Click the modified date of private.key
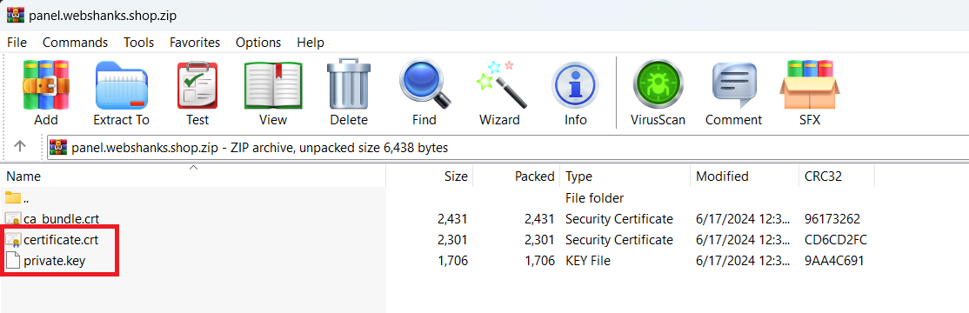This screenshot has width=969, height=313. pos(743,261)
